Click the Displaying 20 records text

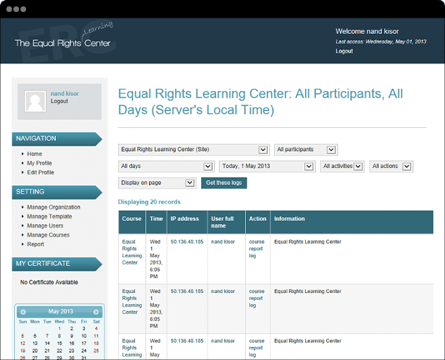point(149,202)
